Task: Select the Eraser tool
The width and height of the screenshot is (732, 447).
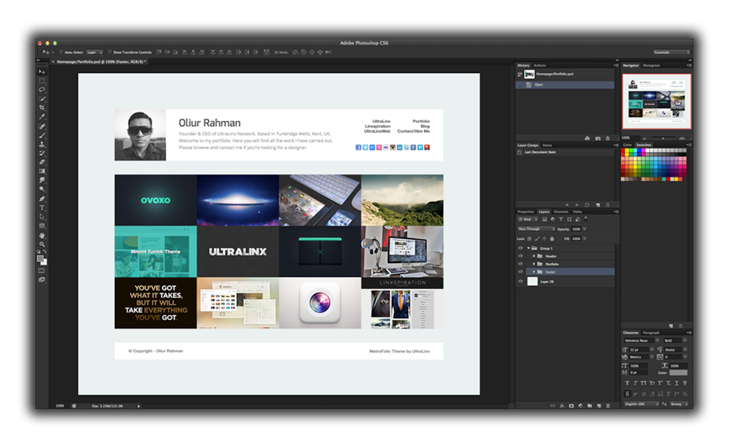Action: [42, 162]
